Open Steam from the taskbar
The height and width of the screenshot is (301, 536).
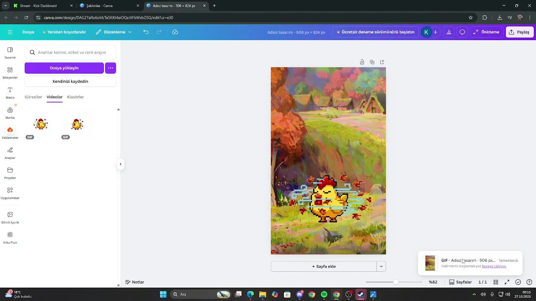click(361, 294)
